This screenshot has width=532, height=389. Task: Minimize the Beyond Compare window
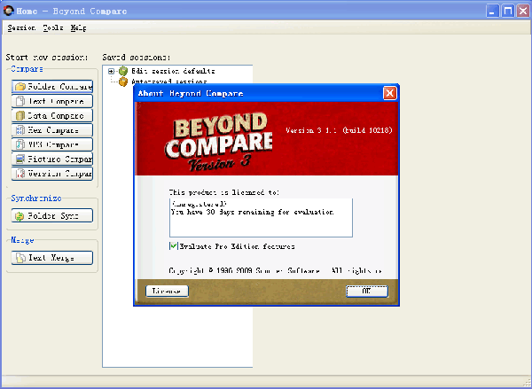pyautogui.click(x=492, y=11)
